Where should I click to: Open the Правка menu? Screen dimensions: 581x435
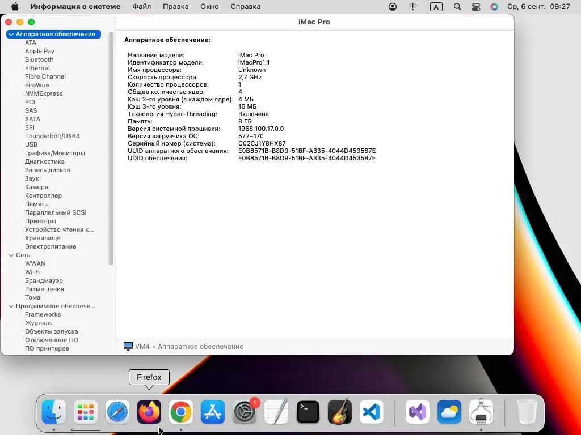point(176,7)
